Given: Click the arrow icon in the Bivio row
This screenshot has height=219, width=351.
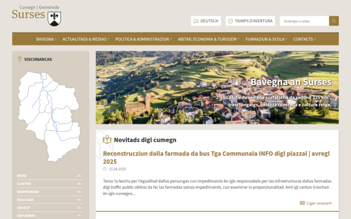Looking at the screenshot, I should point(78,176).
